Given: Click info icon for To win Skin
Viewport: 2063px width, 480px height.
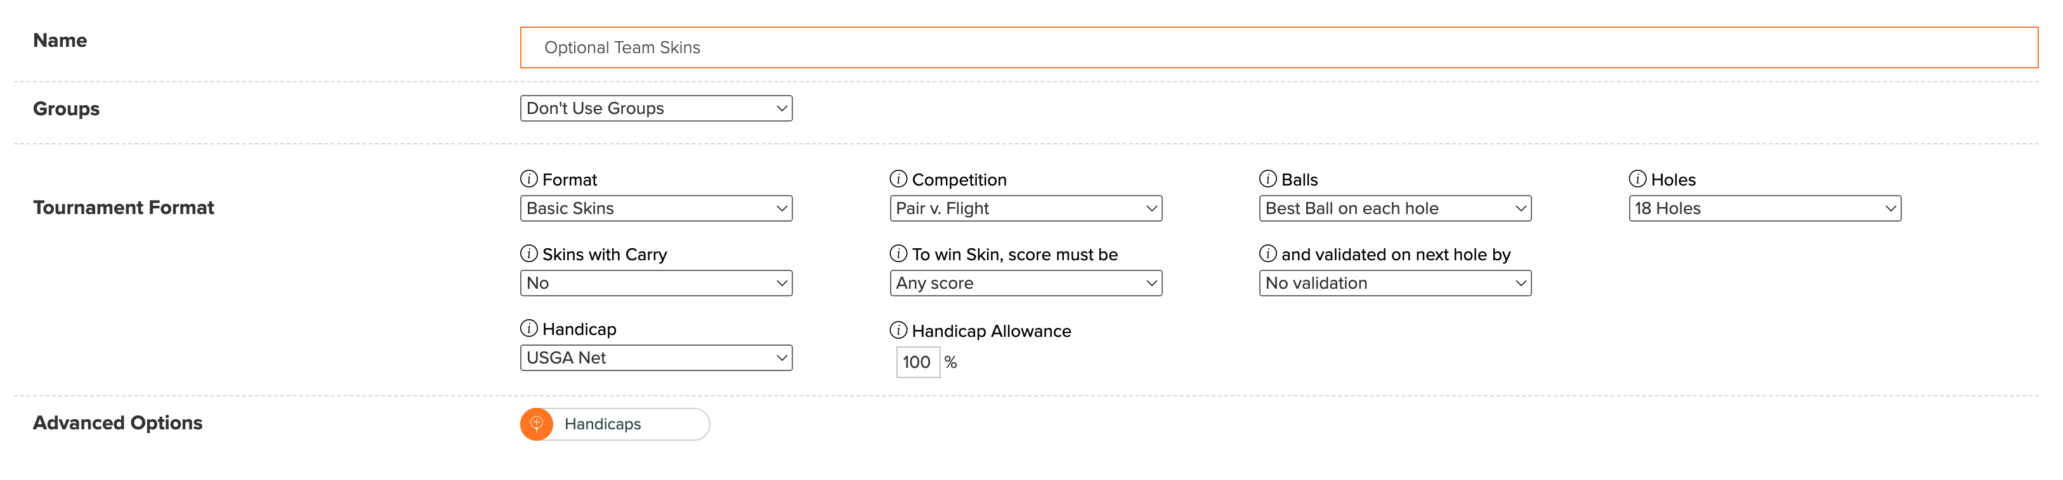Looking at the screenshot, I should (x=898, y=253).
